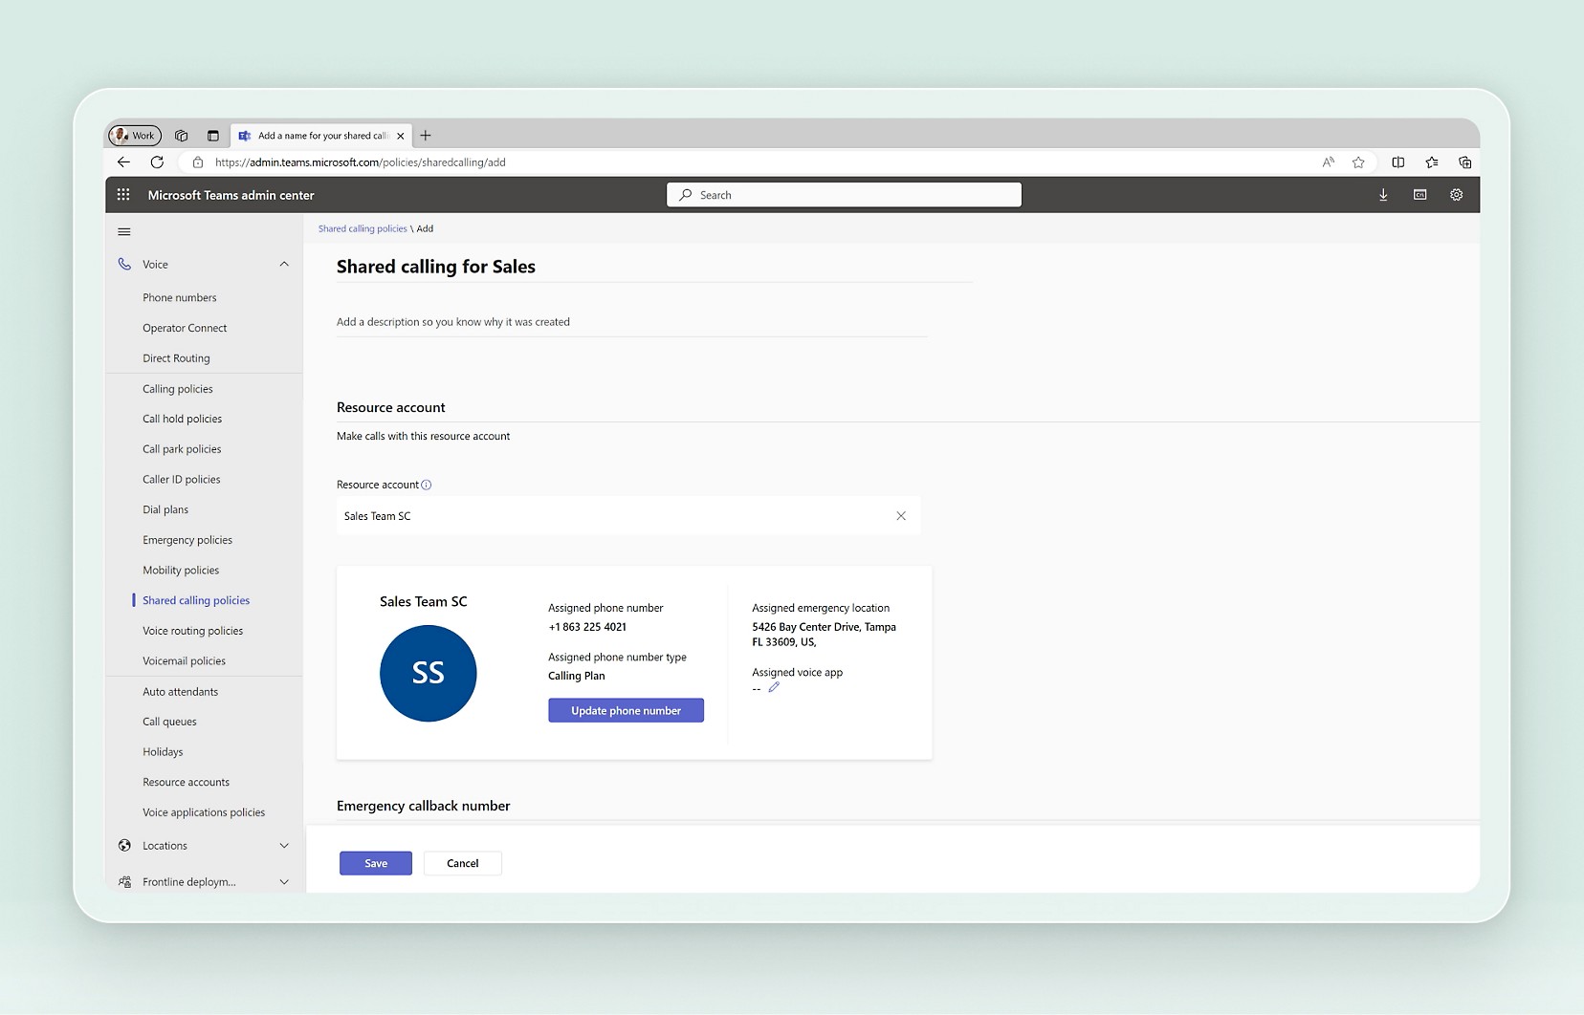This screenshot has width=1584, height=1015.
Task: Expand the Locations section
Action: 284,846
